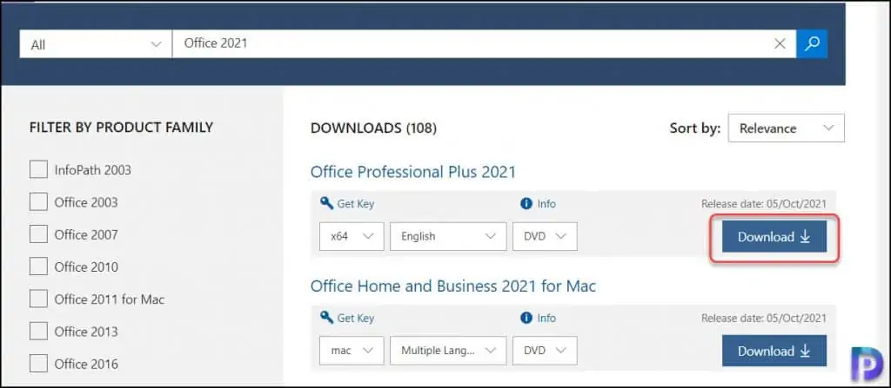
Task: Open the mac architecture dropdown
Action: click(352, 351)
